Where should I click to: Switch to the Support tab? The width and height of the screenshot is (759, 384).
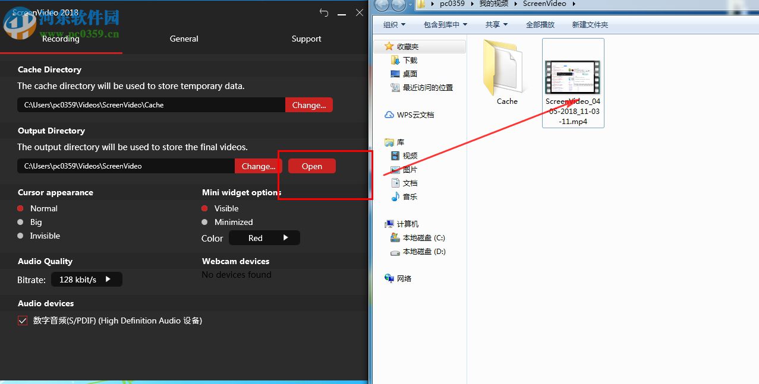click(x=306, y=39)
